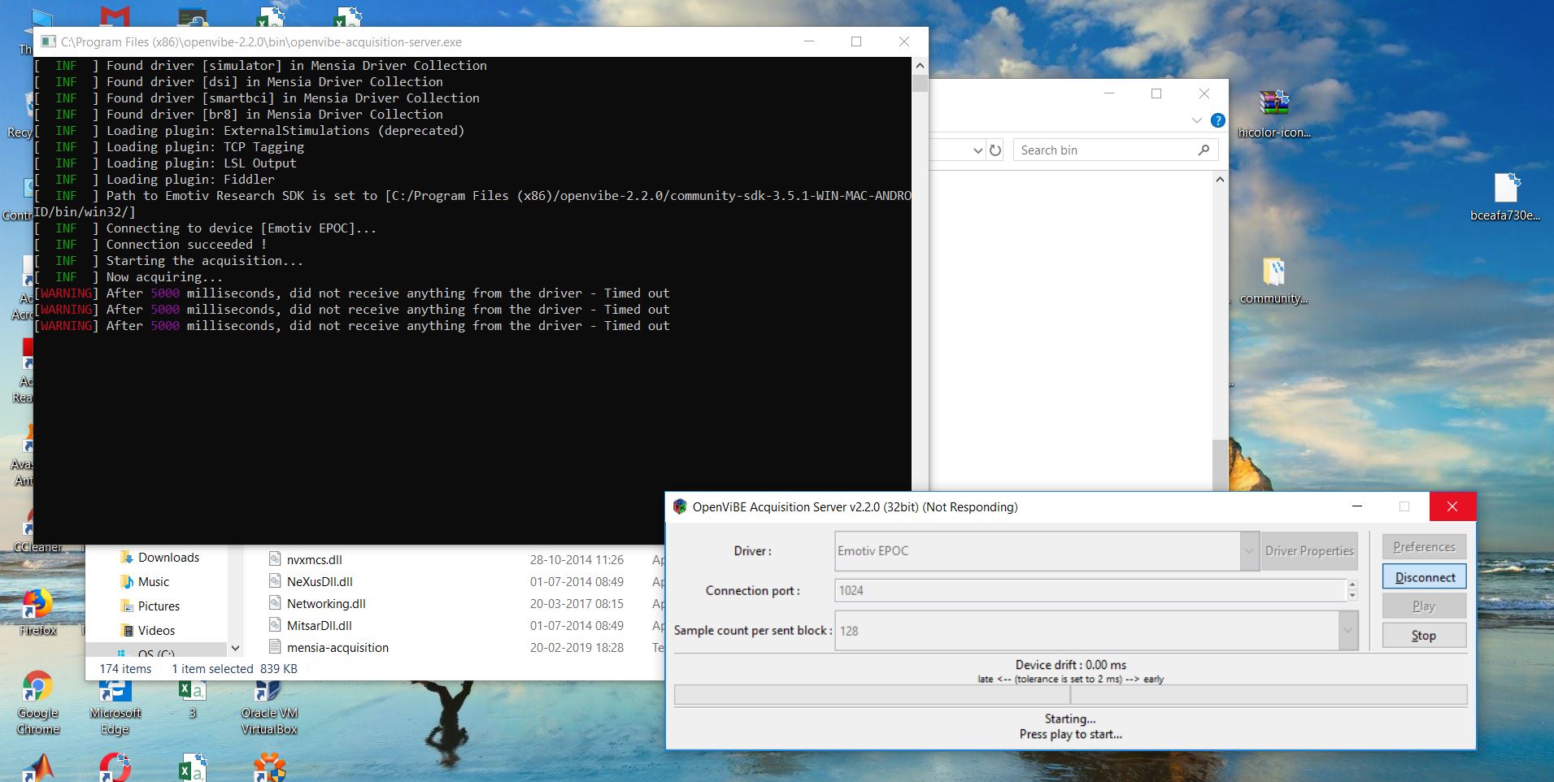Open the Python shortcut at desktop top
This screenshot has width=1554, height=782.
click(193, 15)
